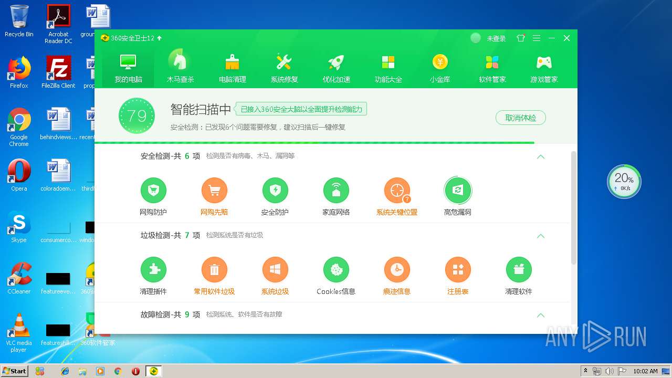Screen dimensions: 672x378
Task: Open the 系统关键位置 target icon
Action: click(397, 190)
